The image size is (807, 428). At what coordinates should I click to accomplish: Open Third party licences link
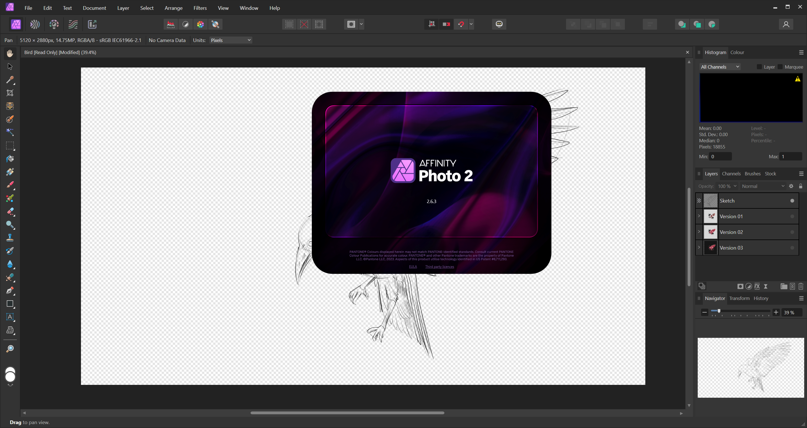tap(439, 266)
